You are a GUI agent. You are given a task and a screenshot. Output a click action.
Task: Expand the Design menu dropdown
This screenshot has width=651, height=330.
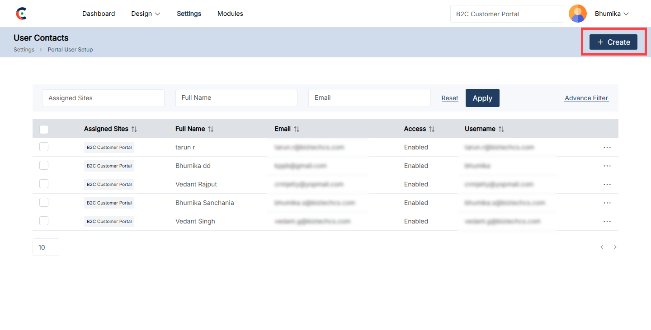[146, 14]
